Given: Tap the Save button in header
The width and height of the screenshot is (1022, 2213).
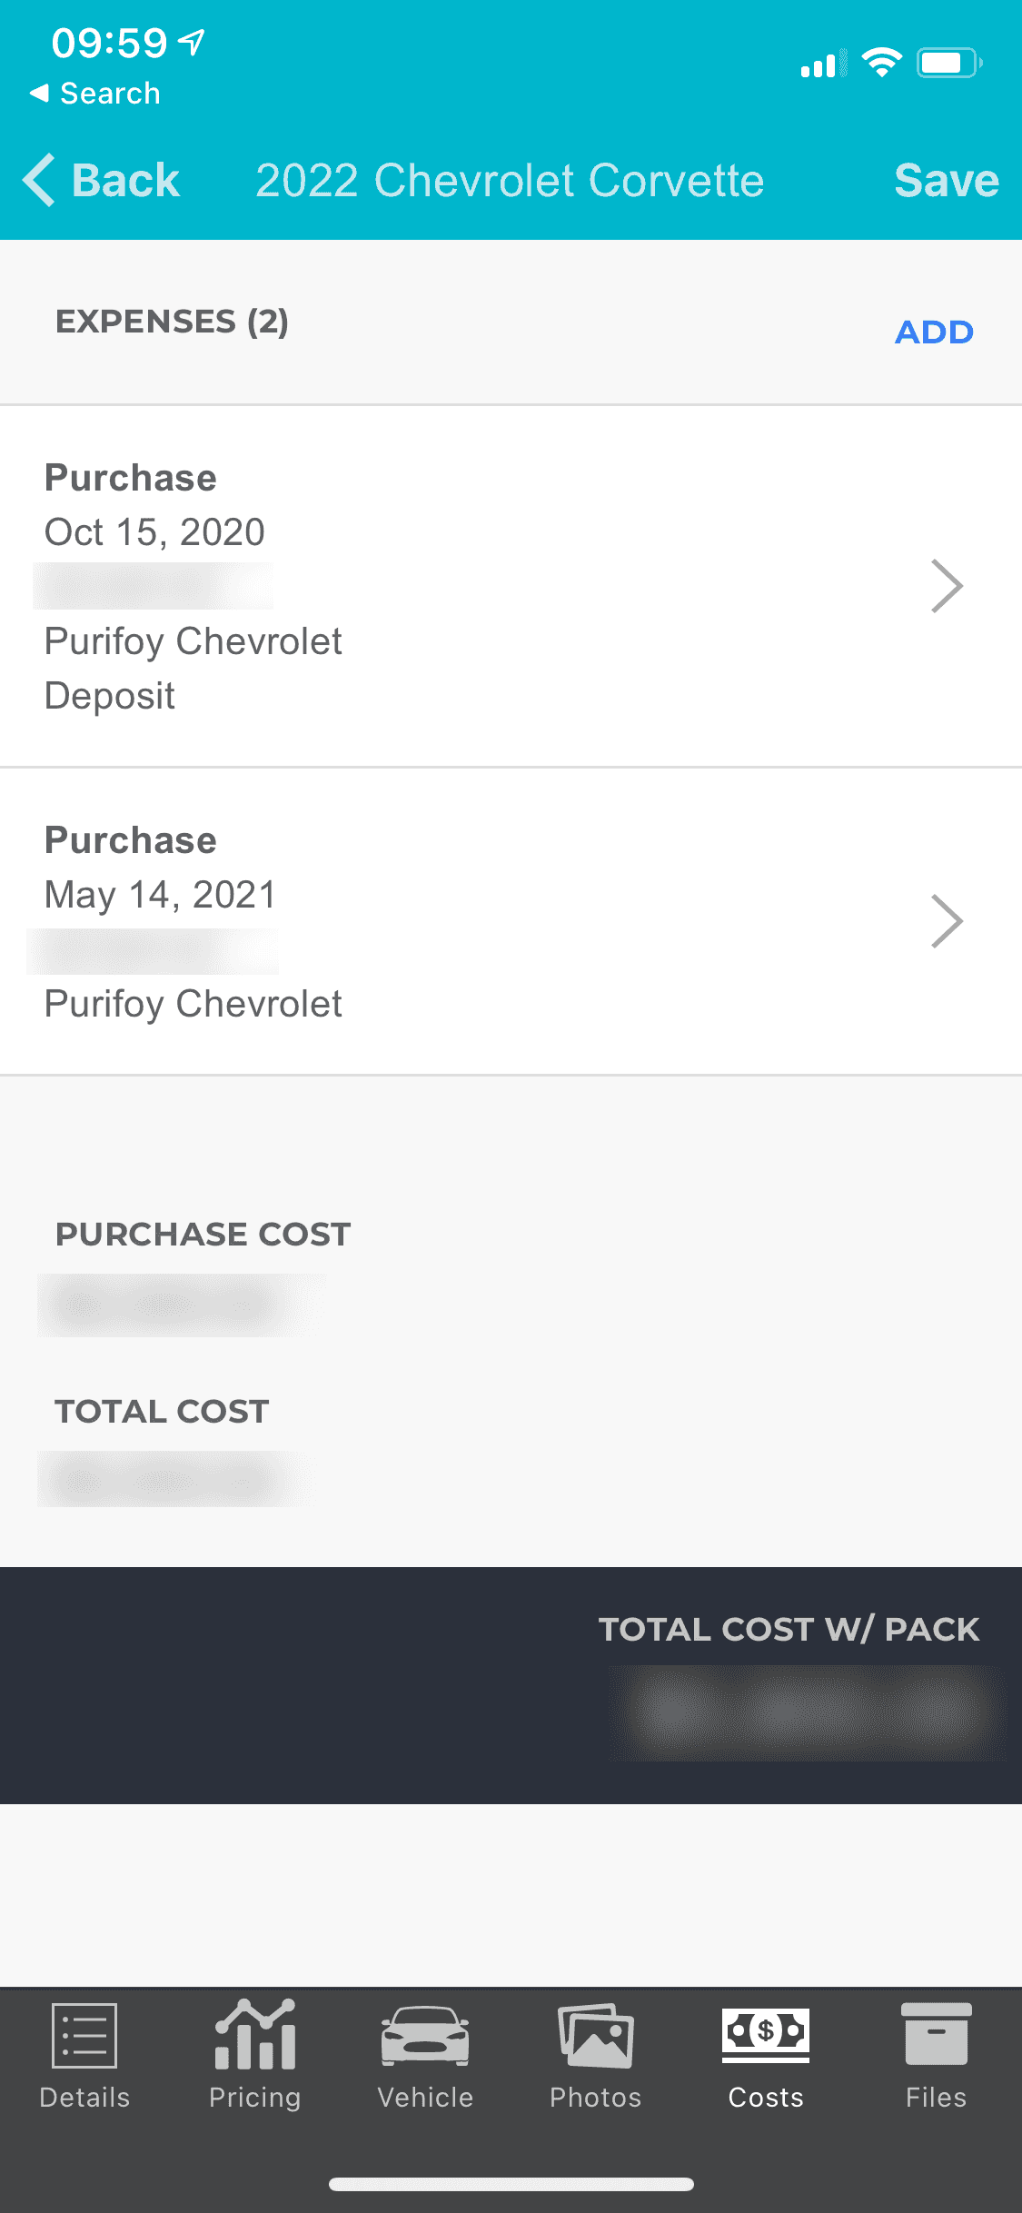Looking at the screenshot, I should 946,180.
